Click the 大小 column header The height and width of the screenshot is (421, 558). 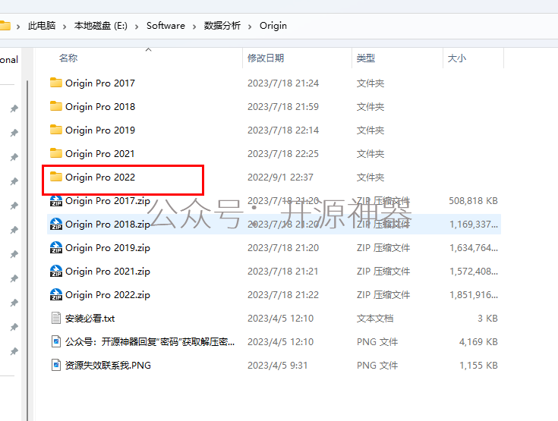(457, 58)
